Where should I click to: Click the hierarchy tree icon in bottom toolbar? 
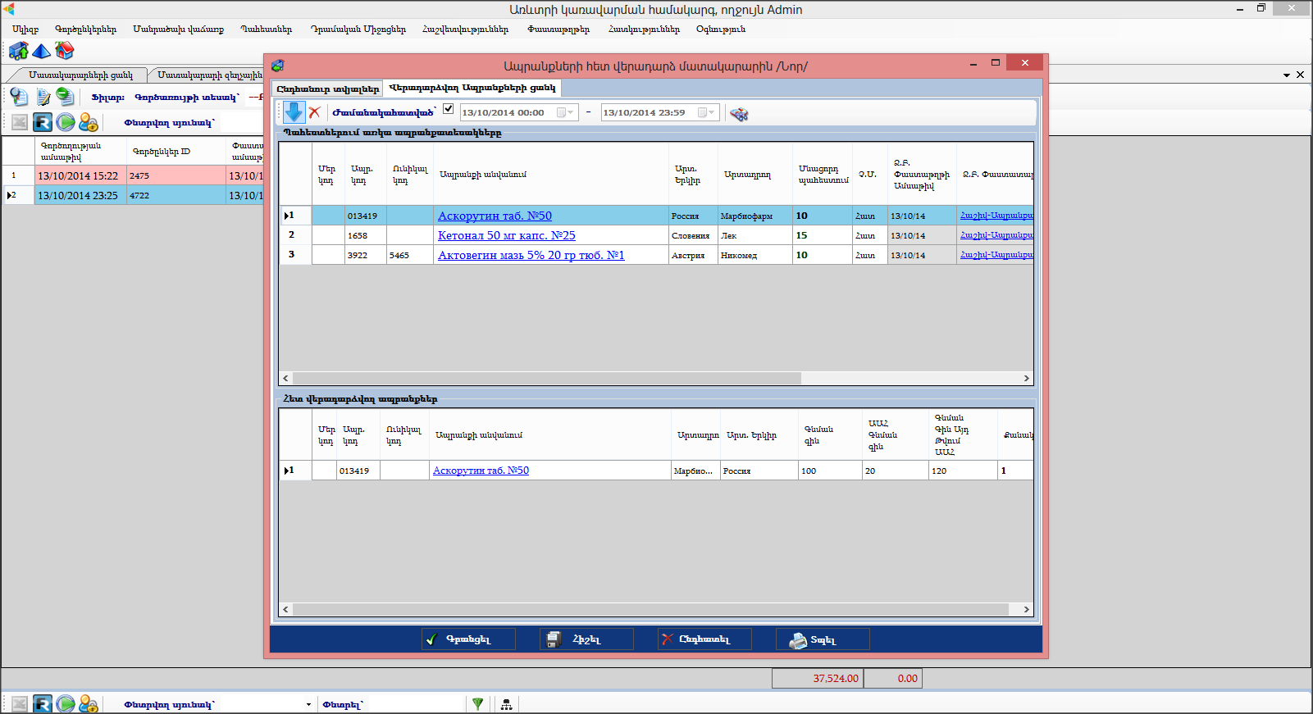[x=507, y=704]
